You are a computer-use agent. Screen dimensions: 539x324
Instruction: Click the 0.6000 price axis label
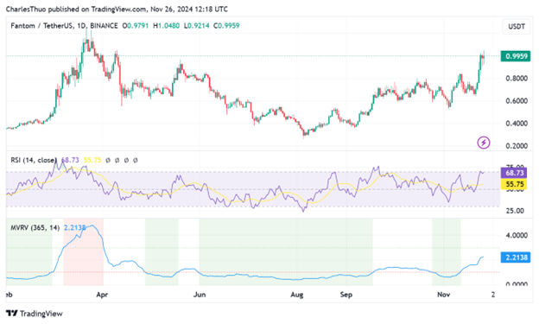pos(517,101)
